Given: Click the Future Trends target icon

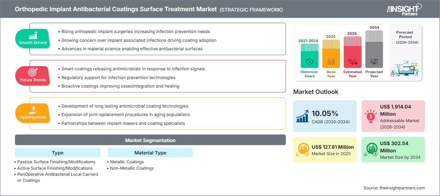Looking at the screenshot, I should [33, 72].
